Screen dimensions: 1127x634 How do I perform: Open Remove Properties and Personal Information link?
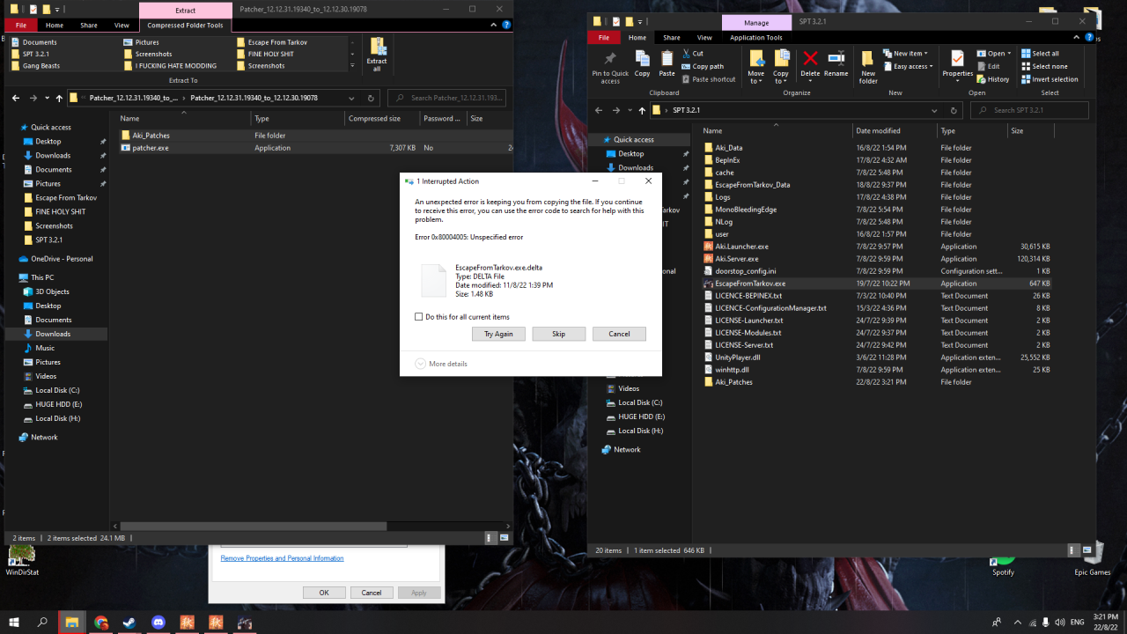(282, 558)
